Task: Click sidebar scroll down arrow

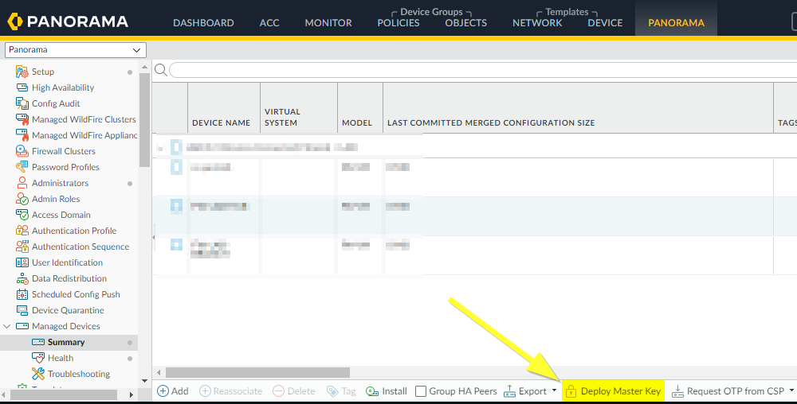Action: coord(144,381)
